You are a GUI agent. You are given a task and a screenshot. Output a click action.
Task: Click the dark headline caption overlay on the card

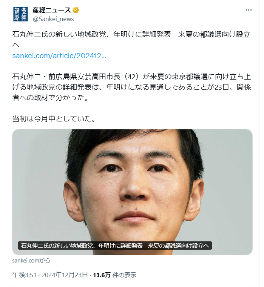(x=115, y=246)
